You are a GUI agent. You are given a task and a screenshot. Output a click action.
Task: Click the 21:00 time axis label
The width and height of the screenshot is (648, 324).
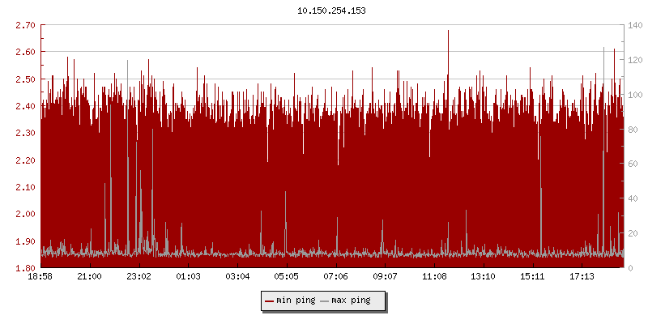(x=89, y=277)
